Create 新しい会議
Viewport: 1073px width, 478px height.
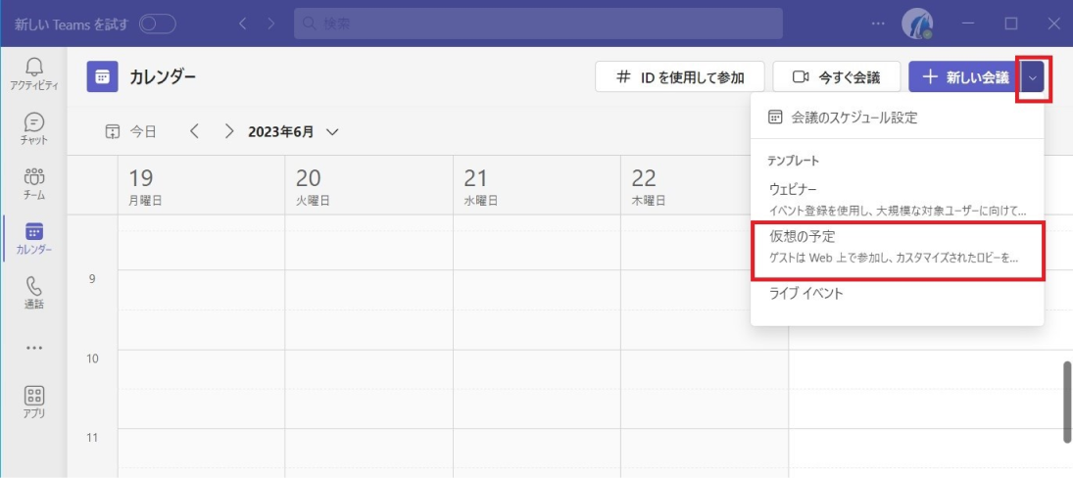pos(965,77)
